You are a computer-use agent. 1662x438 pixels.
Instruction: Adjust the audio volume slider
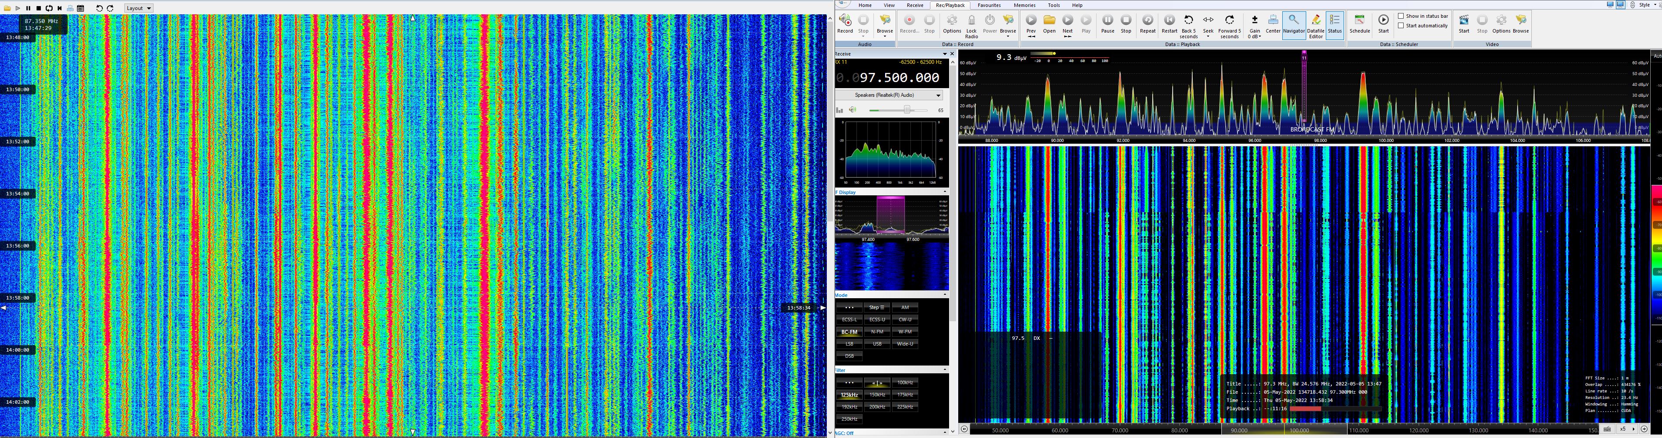(x=906, y=110)
